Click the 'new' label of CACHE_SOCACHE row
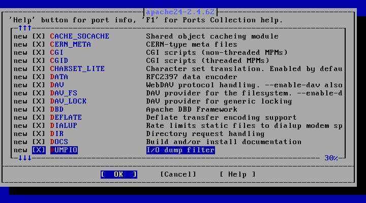 click(x=20, y=37)
